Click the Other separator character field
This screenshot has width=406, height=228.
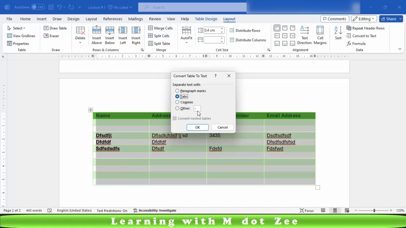pos(197,108)
